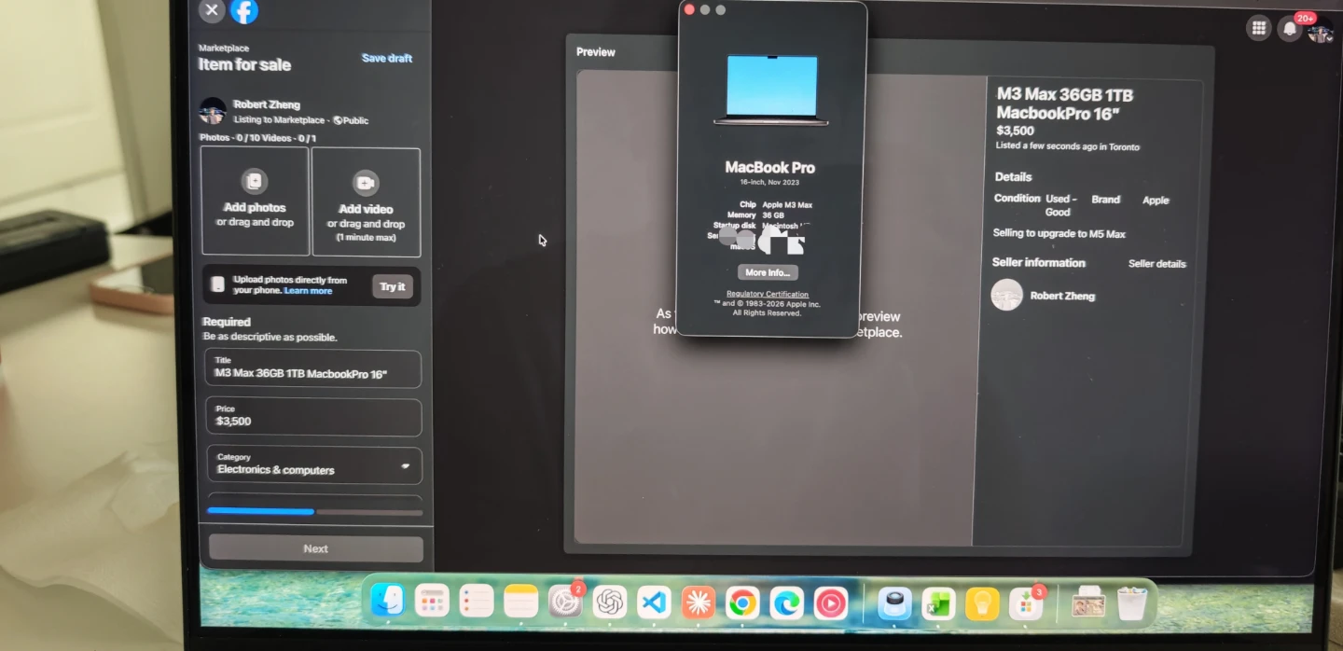The image size is (1343, 651).
Task: Open Excel from the dock
Action: [938, 604]
